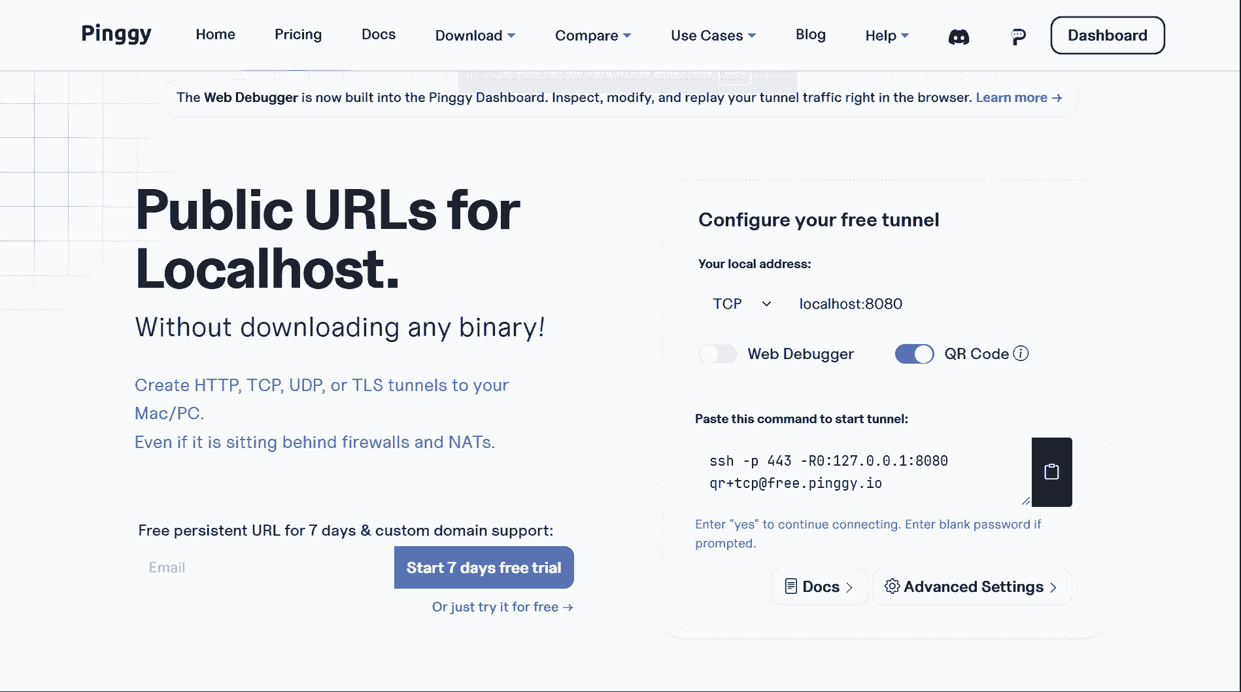Click the Dashboard button
The width and height of the screenshot is (1241, 692).
pyautogui.click(x=1108, y=35)
